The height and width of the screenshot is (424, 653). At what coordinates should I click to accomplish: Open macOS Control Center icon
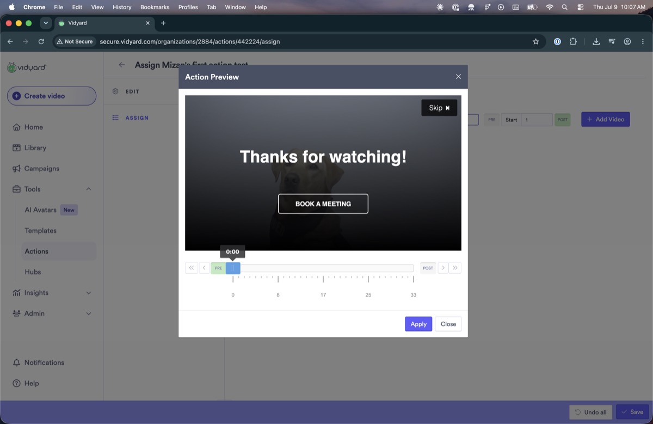coord(580,7)
